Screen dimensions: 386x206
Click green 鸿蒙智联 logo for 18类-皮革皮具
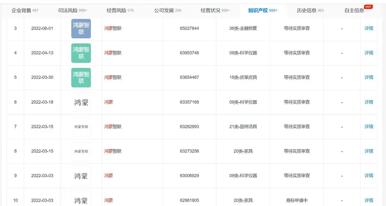click(x=81, y=77)
